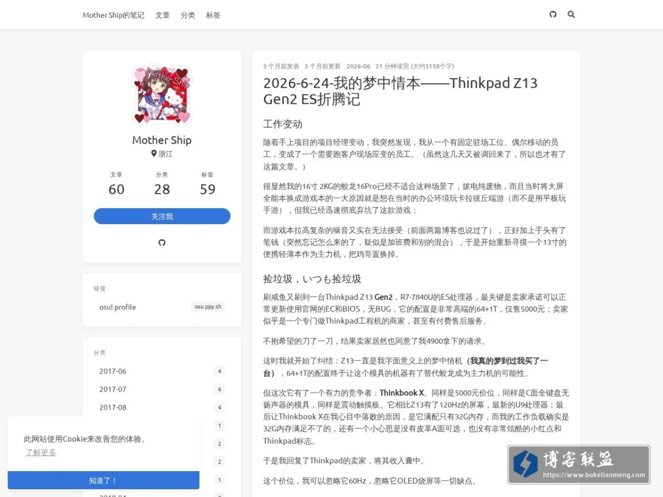Image resolution: width=663 pixels, height=497 pixels.
Task: Click the 3 个月前发表 timestamp
Action: pos(281,66)
